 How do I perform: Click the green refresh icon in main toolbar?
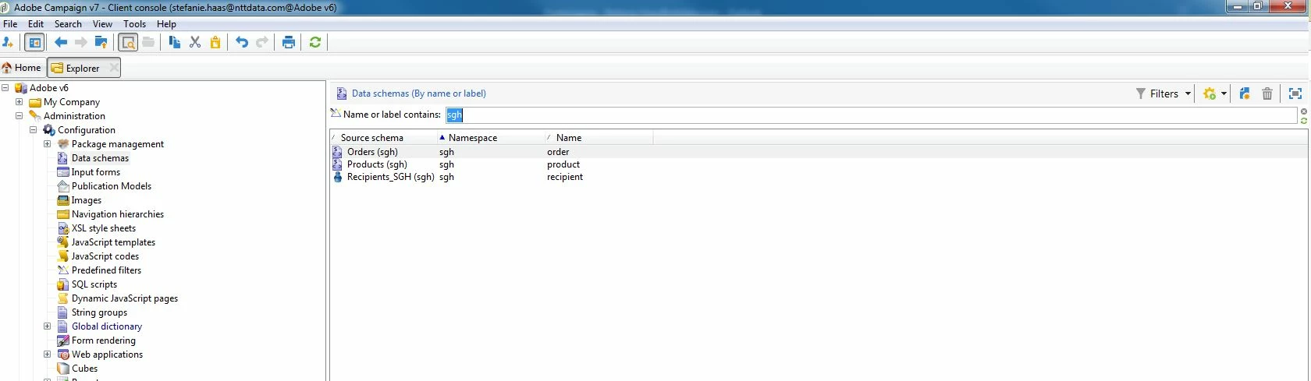coord(315,42)
